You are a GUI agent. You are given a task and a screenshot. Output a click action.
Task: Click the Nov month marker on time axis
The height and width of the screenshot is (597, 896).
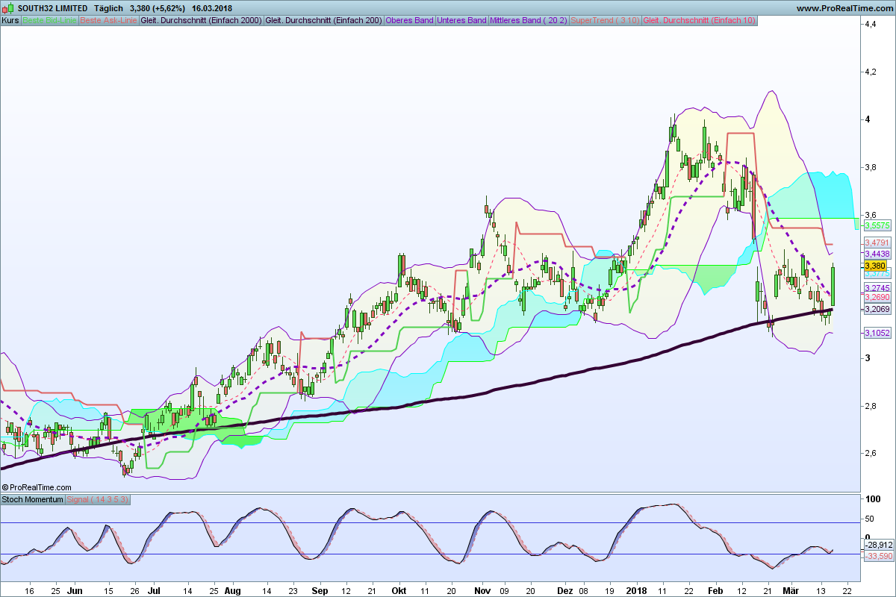point(481,590)
